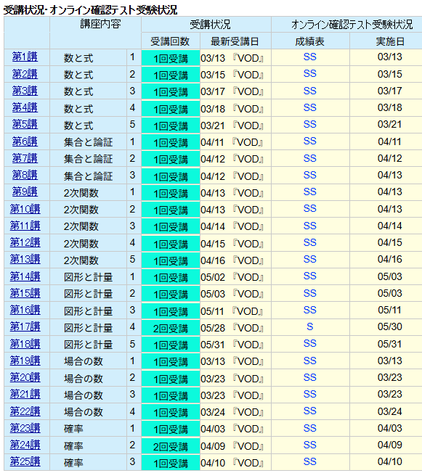The width and height of the screenshot is (422, 473).
Task: Select the 1回受講 cell for 第3講
Action: pyautogui.click(x=171, y=91)
